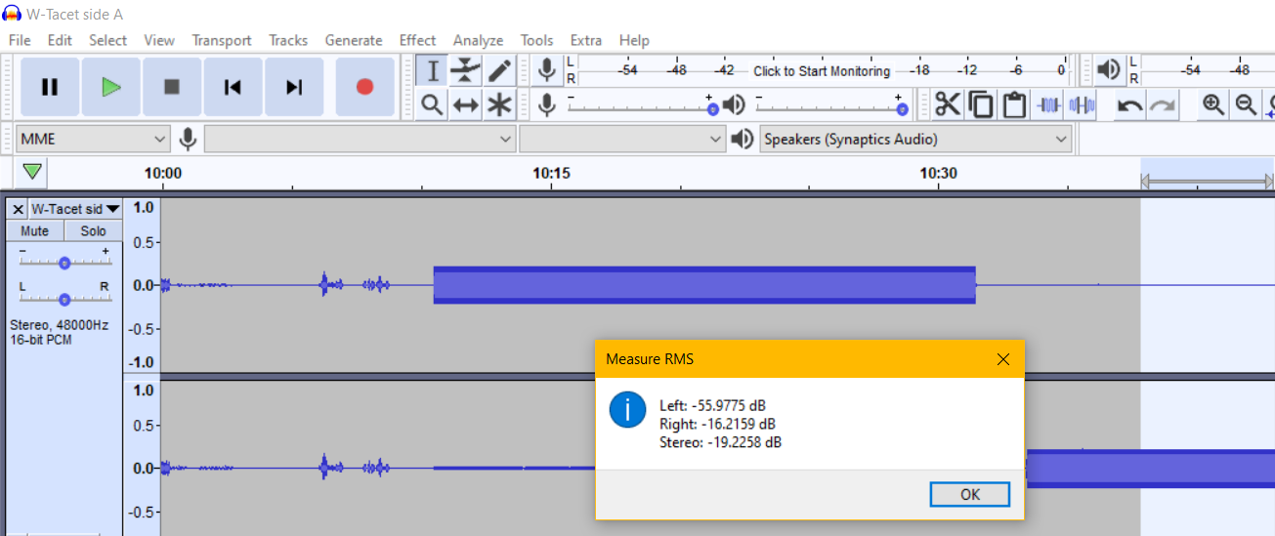1275x536 pixels.
Task: Open the Tools menu
Action: point(536,40)
